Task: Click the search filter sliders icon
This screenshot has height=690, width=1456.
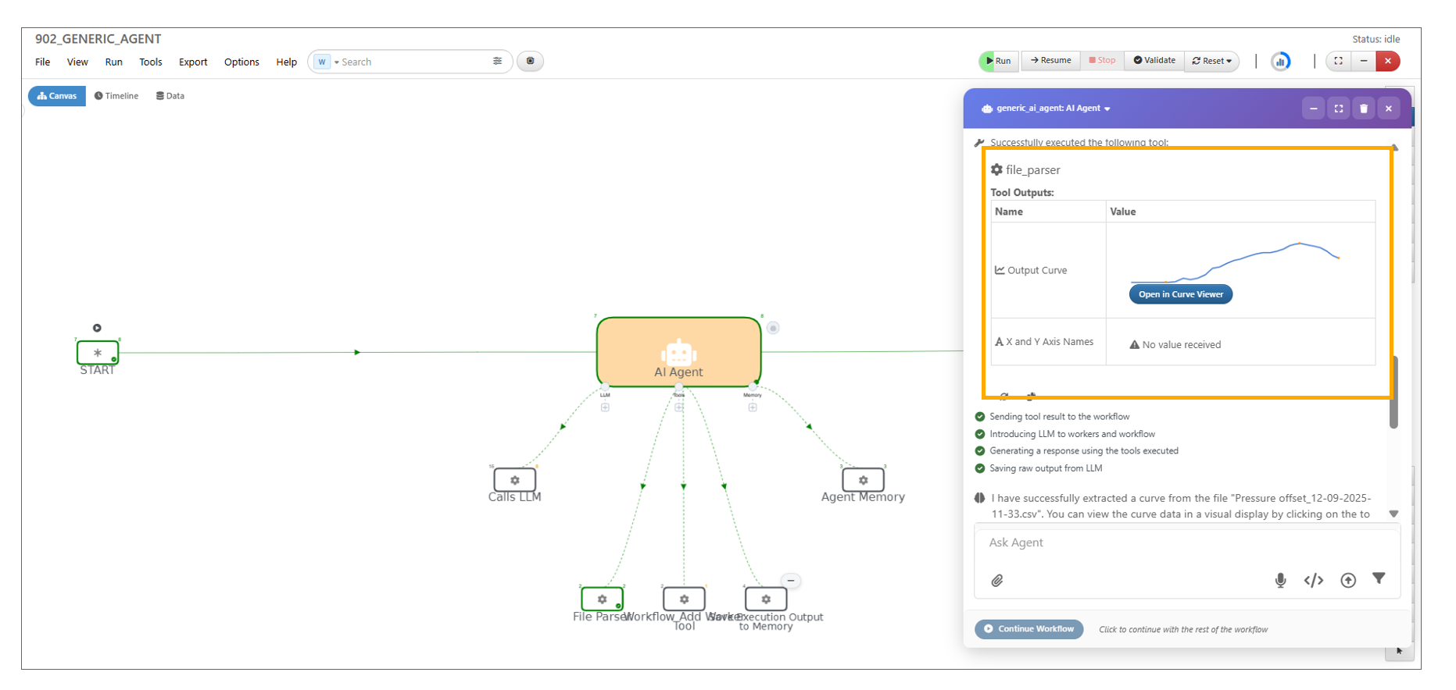Action: click(497, 61)
